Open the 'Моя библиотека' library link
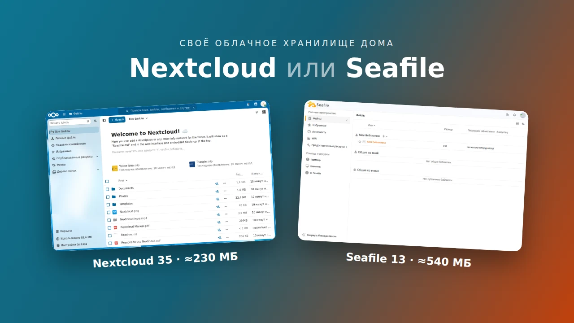 (376, 142)
